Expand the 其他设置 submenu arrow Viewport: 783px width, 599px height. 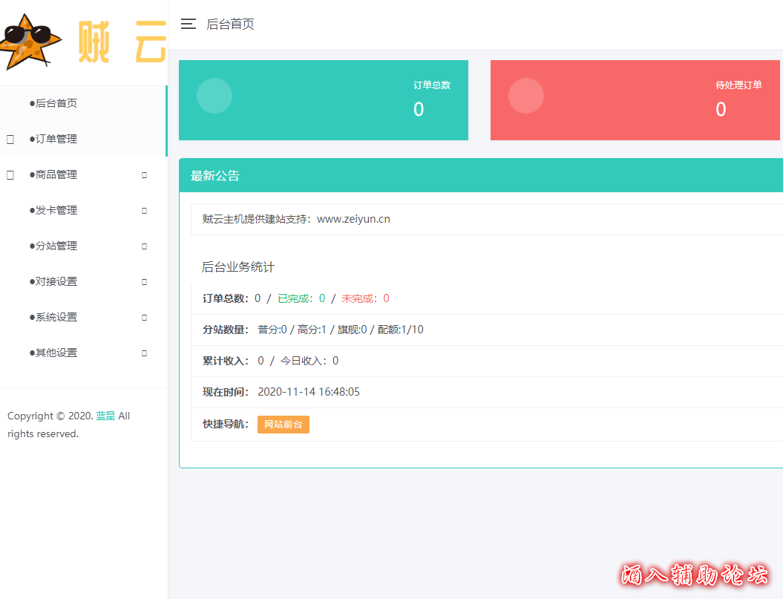(144, 353)
